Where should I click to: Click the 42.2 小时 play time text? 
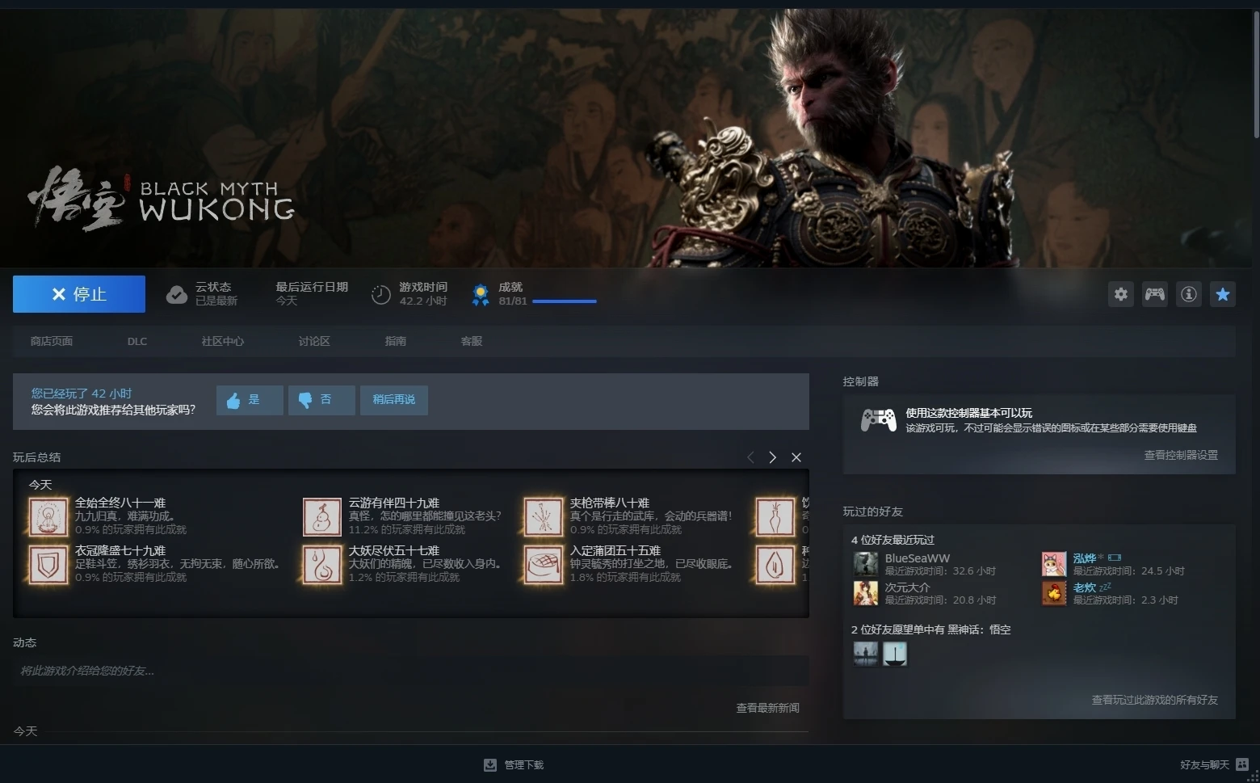(423, 301)
